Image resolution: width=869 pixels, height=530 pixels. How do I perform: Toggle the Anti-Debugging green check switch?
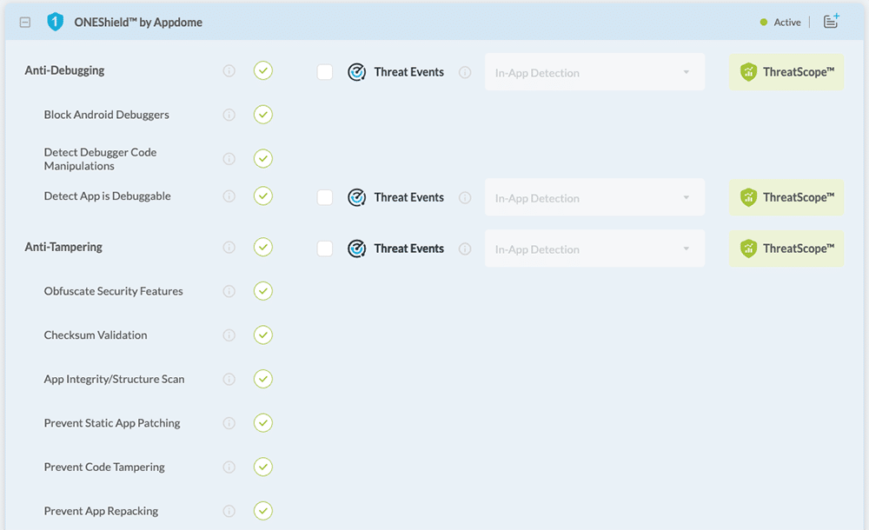pyautogui.click(x=263, y=71)
